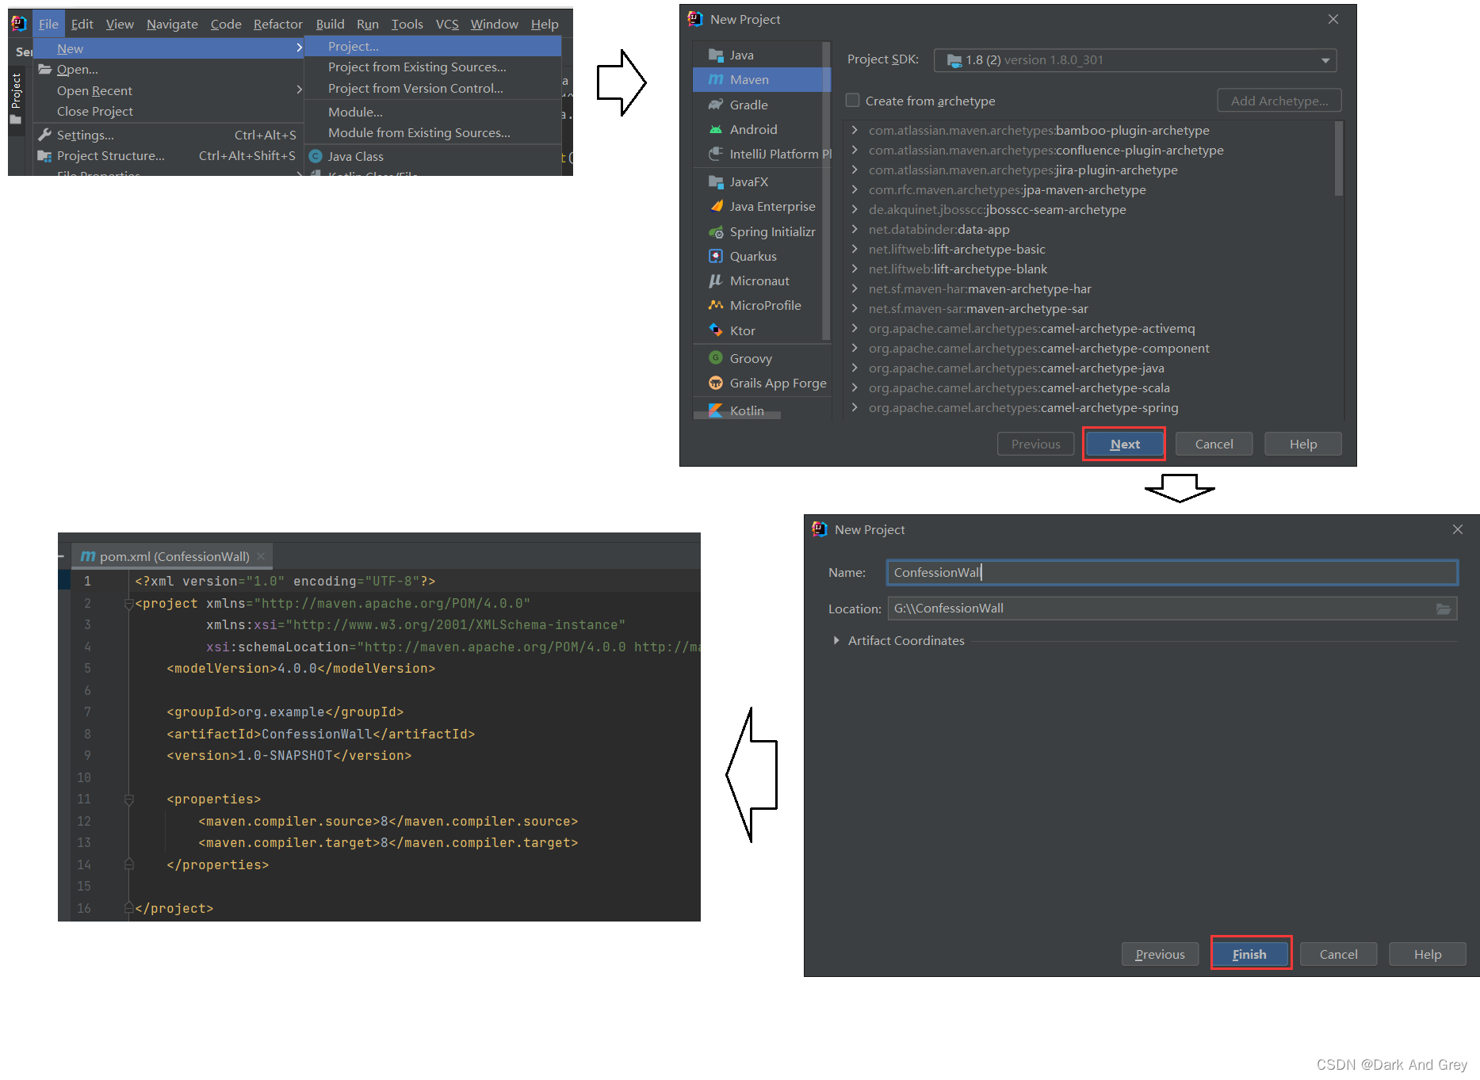Fold the project tag in pom.xml gutter
1480x1080 pixels.
tap(128, 604)
